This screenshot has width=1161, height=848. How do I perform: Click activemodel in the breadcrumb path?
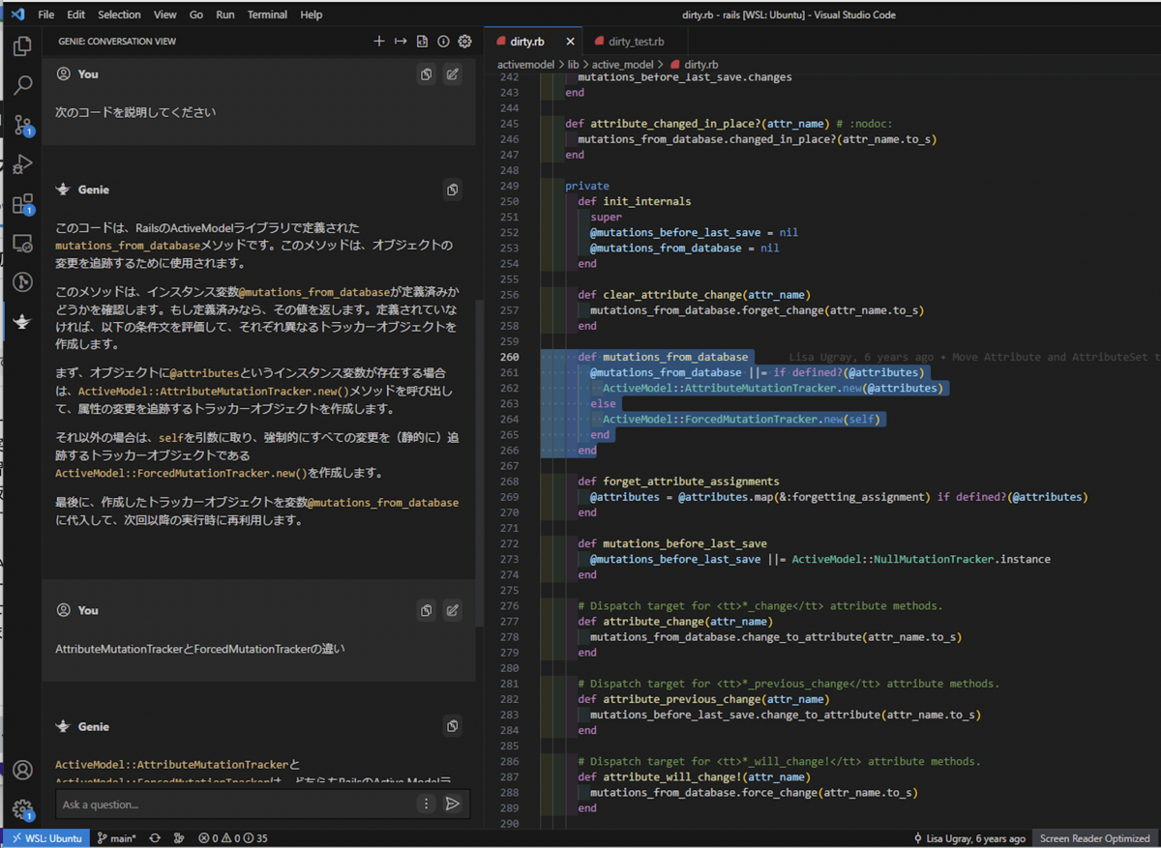pyautogui.click(x=524, y=64)
